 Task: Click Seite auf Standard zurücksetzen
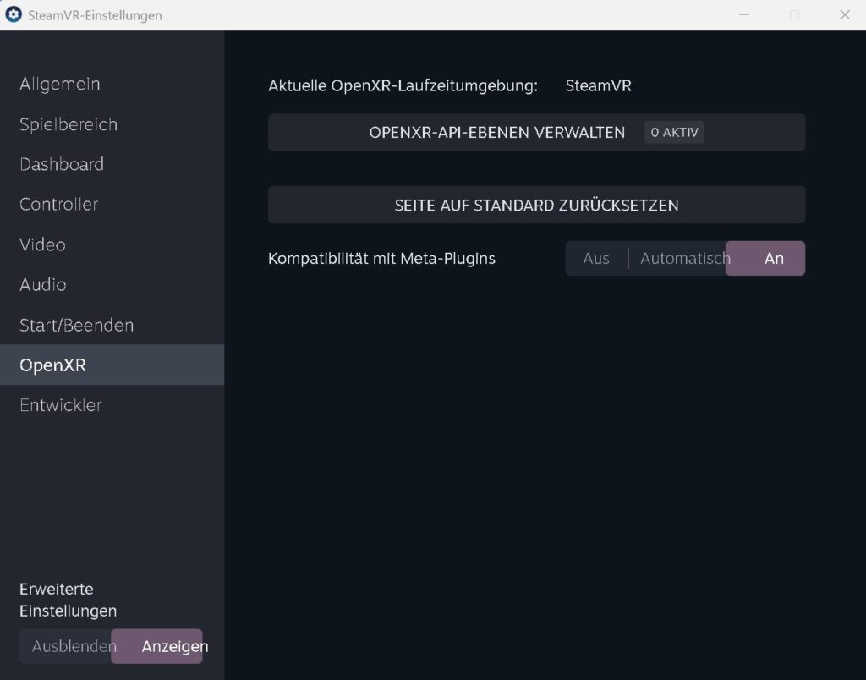point(536,205)
